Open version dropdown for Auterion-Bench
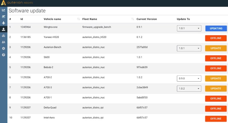The height and width of the screenshot is (123, 228). coord(189,48)
